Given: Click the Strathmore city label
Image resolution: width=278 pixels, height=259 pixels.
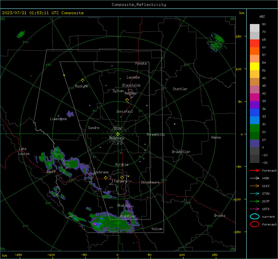Looking at the screenshot, I should [x=150, y=182].
